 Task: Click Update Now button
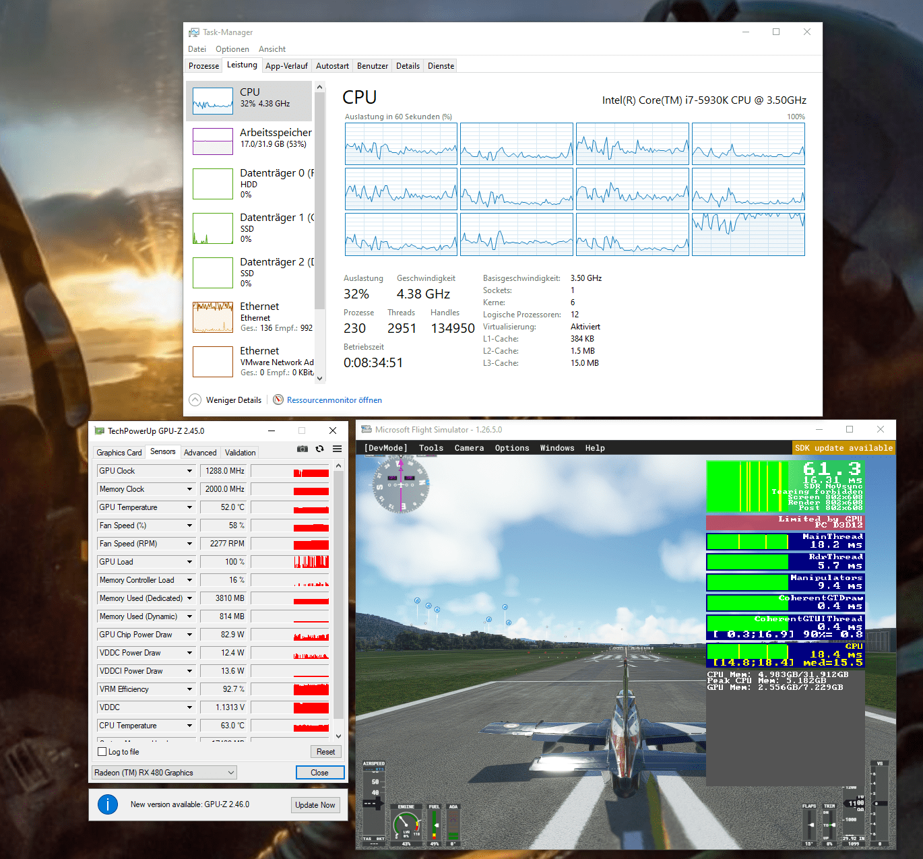click(315, 805)
